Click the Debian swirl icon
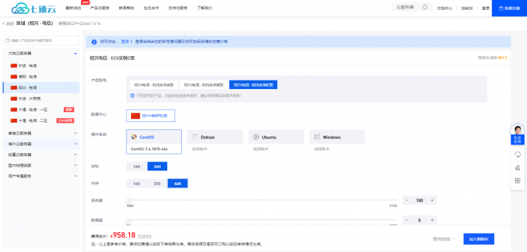Screen dimensions: 527x252 [x=194, y=137]
